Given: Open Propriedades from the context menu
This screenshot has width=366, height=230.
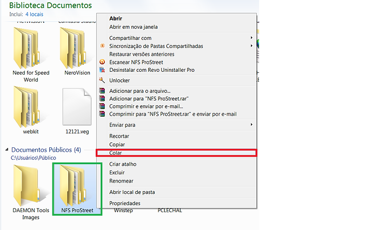Looking at the screenshot, I should pyautogui.click(x=125, y=203).
